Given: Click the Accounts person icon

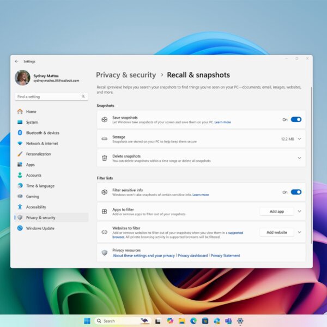Looking at the screenshot, I should [20, 175].
